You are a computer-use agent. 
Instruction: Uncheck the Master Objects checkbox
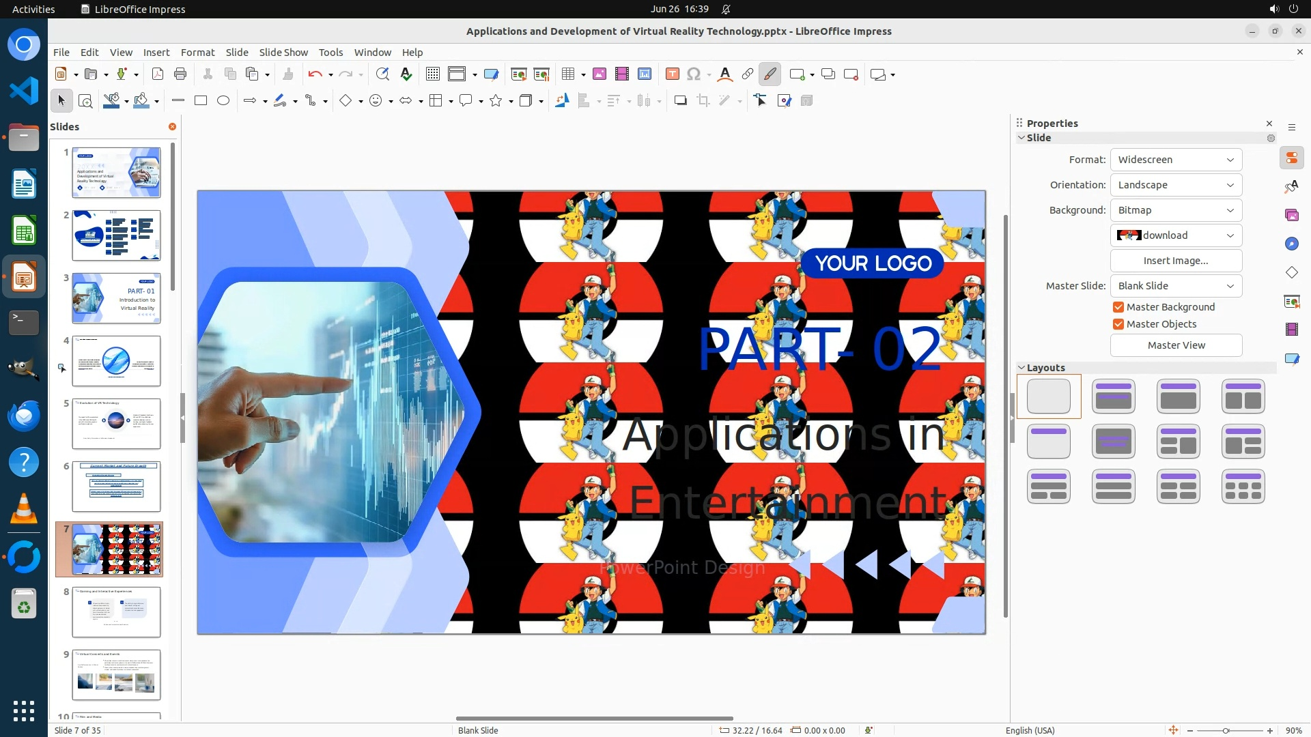click(x=1118, y=324)
